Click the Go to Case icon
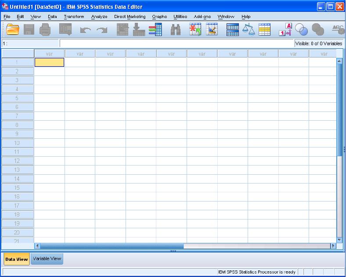The width and height of the screenshot is (346, 277). pos(123,29)
